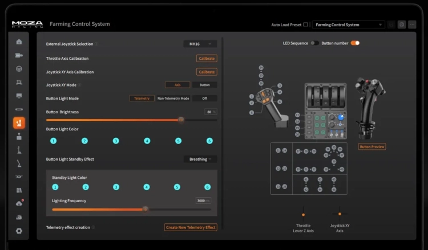428x250 pixels.
Task: Pick Button Light Color swatch 1
Action: pyautogui.click(x=53, y=141)
